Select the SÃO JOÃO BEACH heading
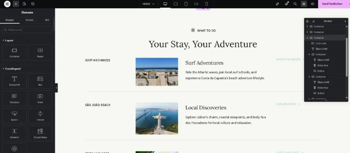The image size is (350, 153). click(x=97, y=105)
